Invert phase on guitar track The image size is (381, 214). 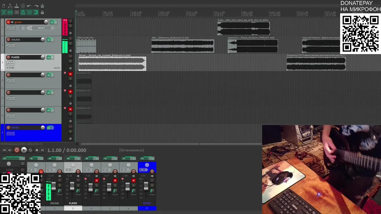[71, 33]
